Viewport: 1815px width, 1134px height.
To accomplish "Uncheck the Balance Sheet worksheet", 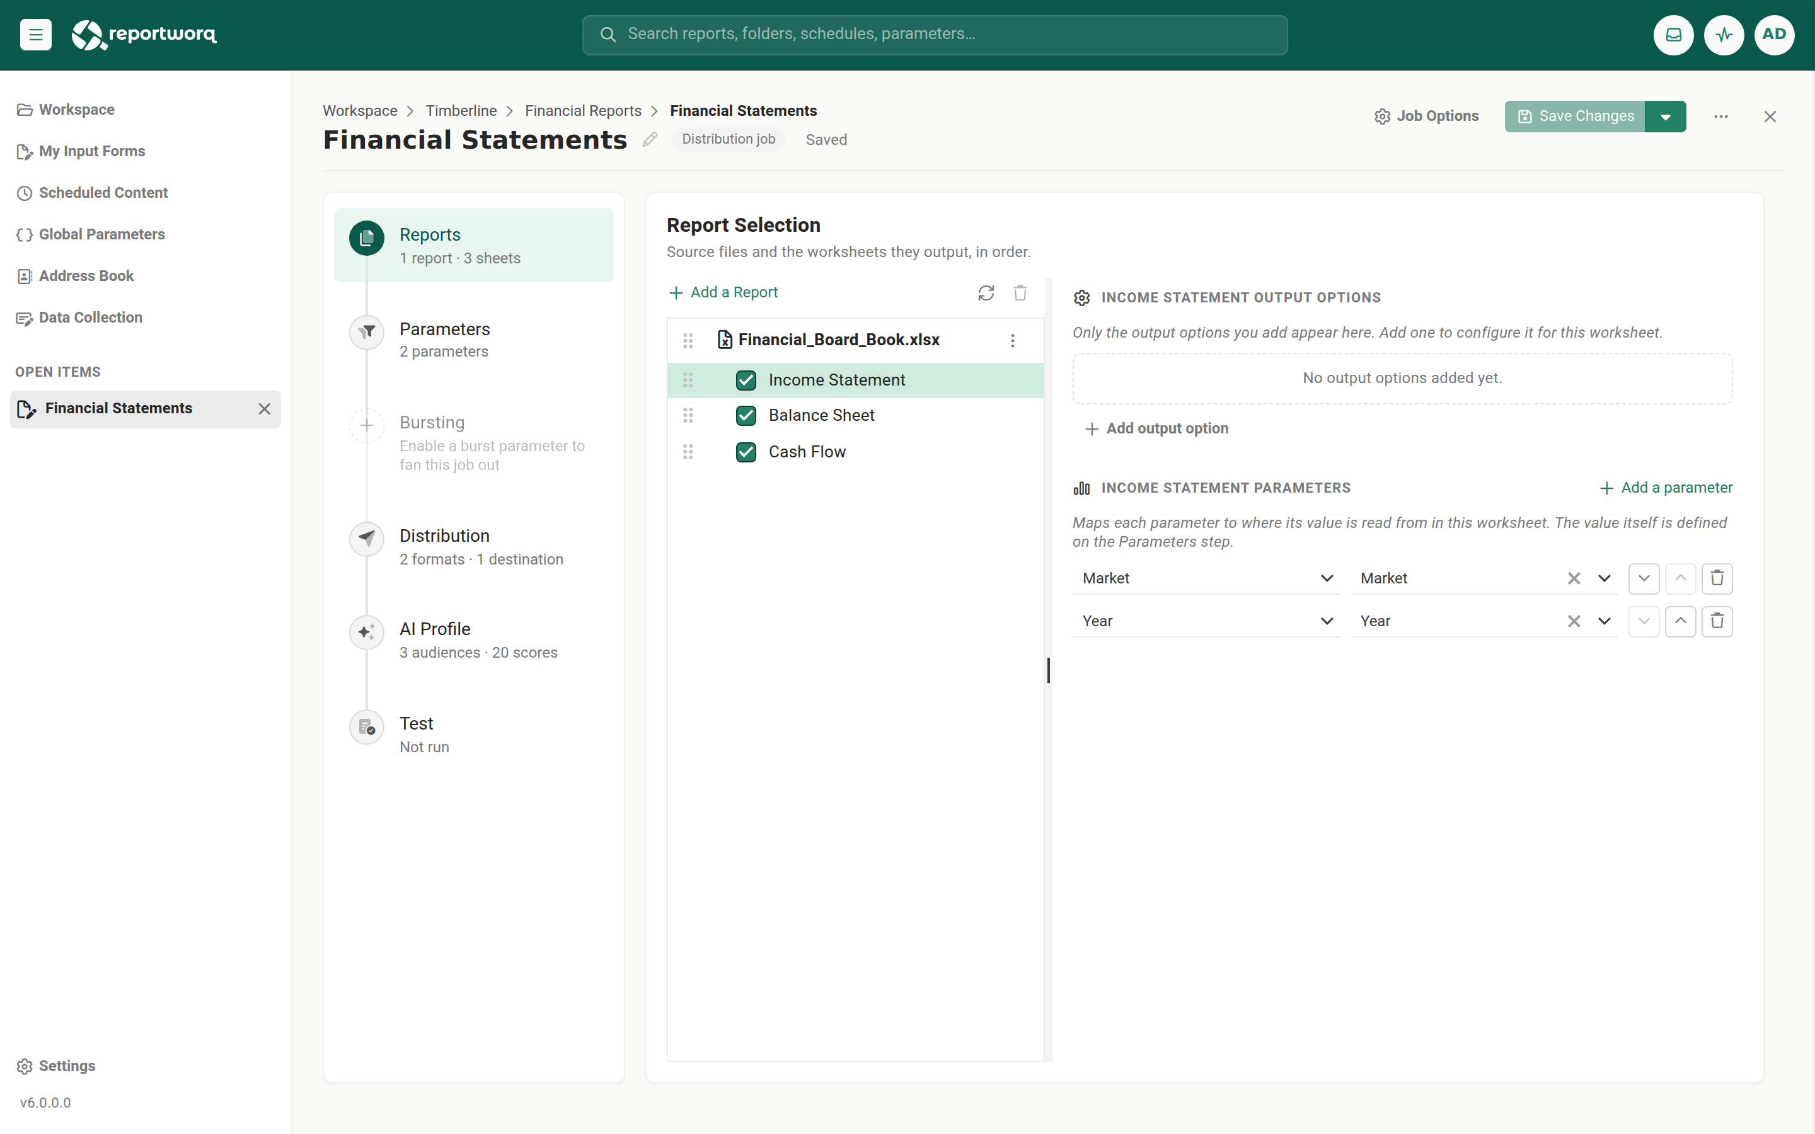I will click(x=746, y=416).
